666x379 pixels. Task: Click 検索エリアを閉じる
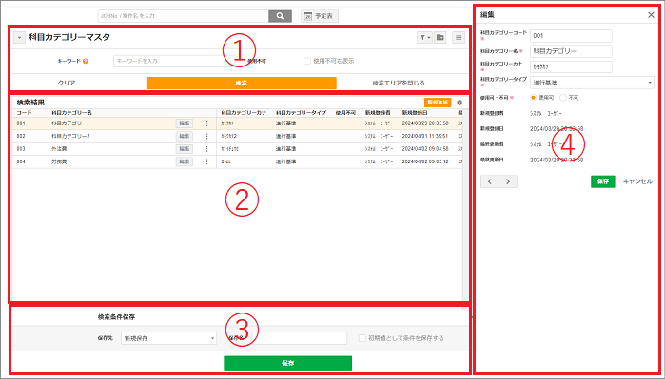pyautogui.click(x=399, y=83)
